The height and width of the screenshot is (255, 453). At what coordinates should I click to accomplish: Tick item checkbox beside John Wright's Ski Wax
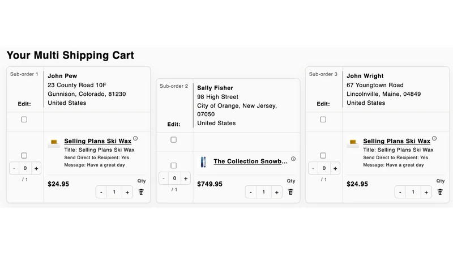point(323,155)
